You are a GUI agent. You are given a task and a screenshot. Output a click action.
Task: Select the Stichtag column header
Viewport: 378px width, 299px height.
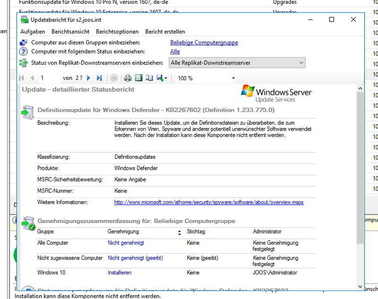pyautogui.click(x=196, y=231)
